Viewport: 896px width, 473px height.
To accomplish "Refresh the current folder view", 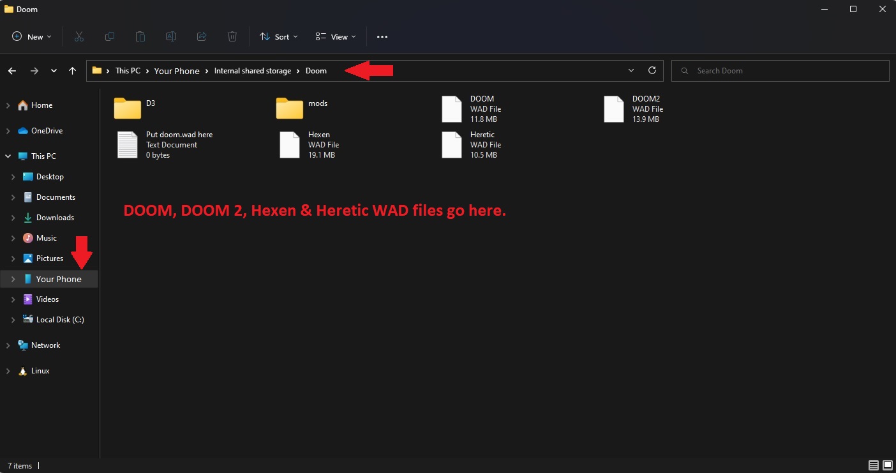I will tap(652, 71).
